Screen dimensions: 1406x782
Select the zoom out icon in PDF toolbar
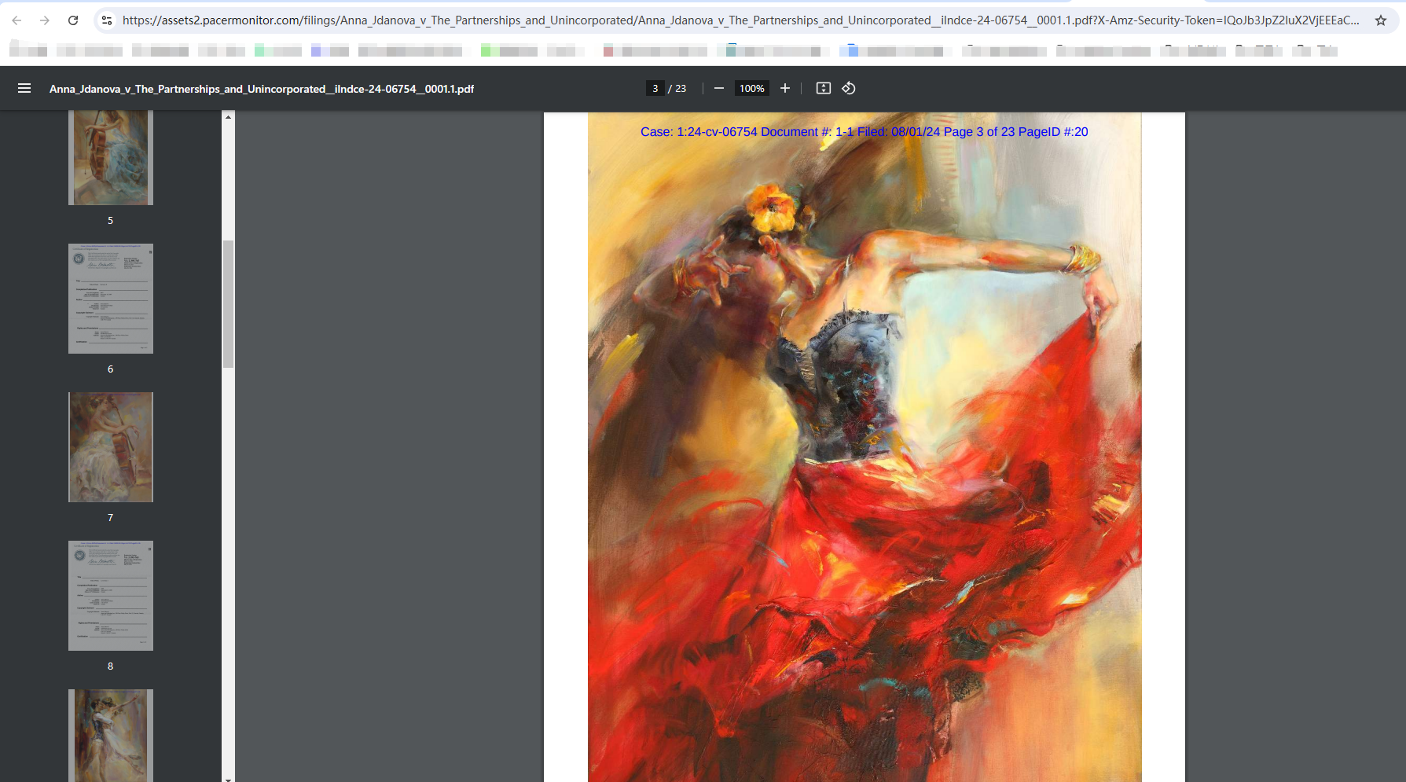718,88
